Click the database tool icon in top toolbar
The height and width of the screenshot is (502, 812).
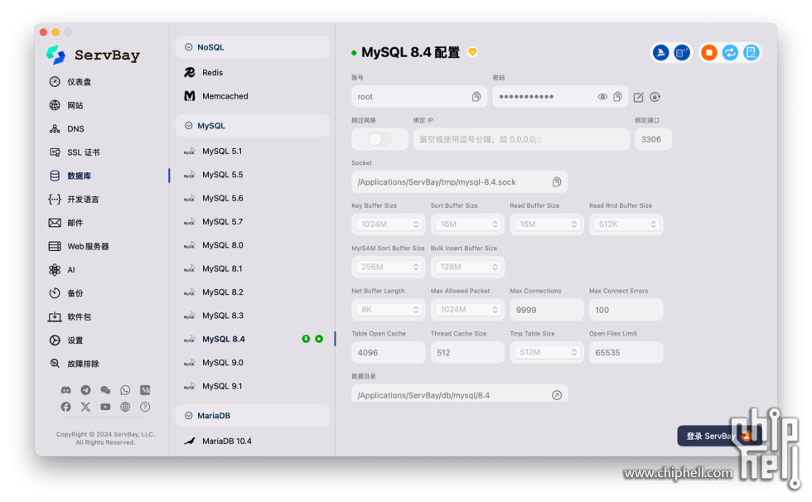coord(682,52)
